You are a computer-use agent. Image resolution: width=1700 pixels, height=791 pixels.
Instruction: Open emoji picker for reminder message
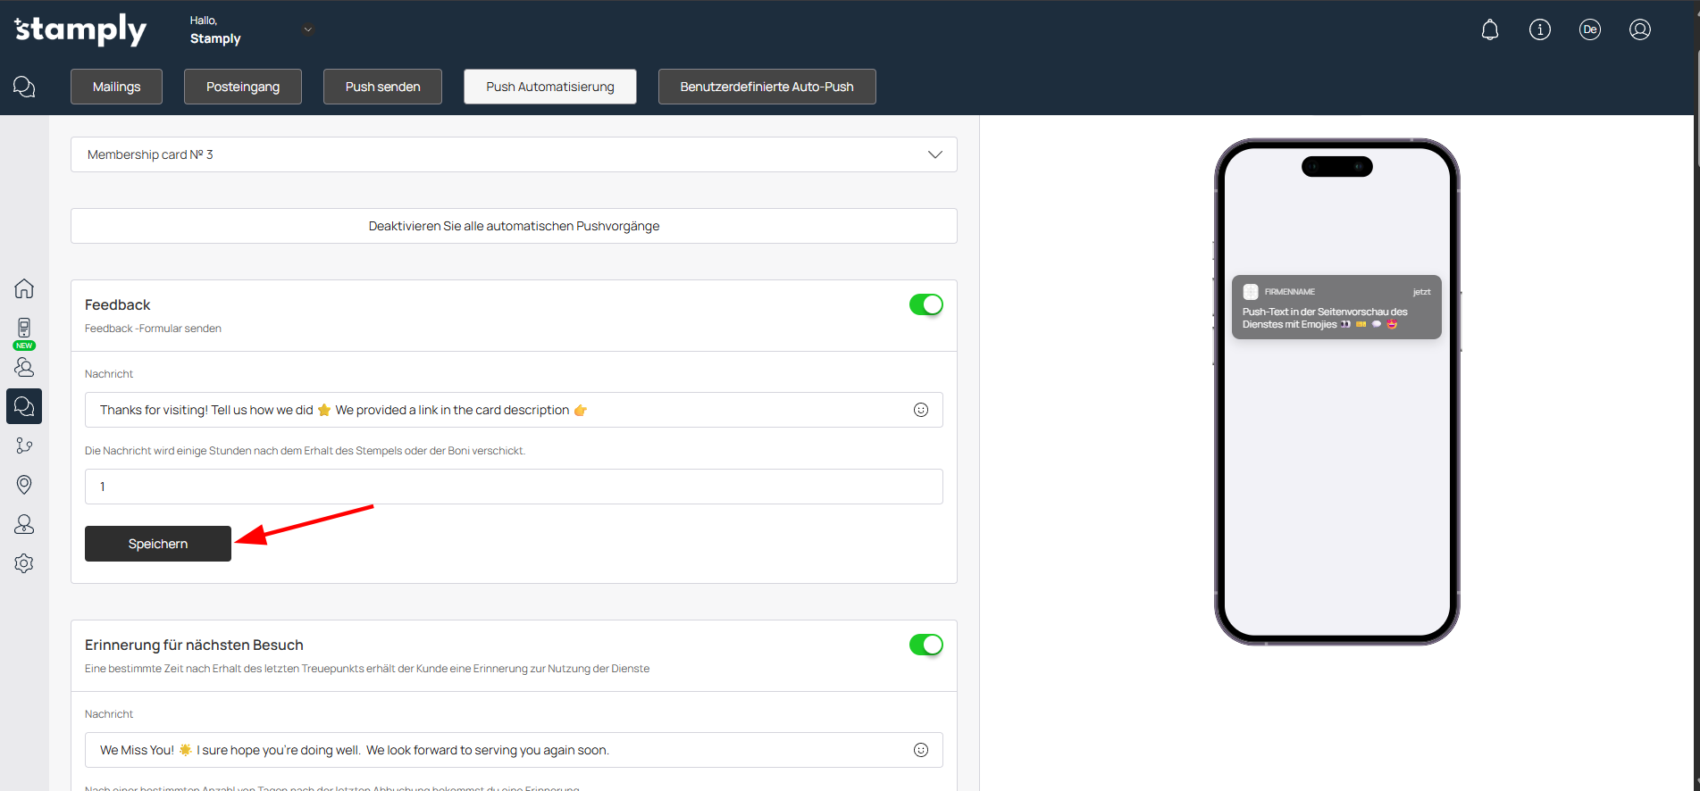point(920,750)
